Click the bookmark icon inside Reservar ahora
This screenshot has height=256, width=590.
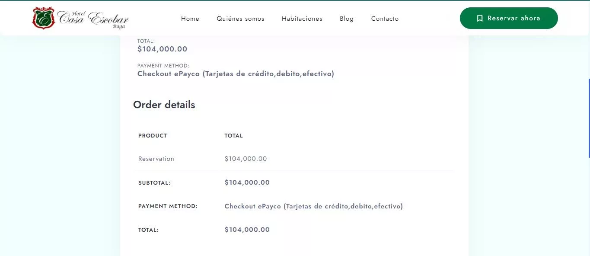pyautogui.click(x=480, y=18)
